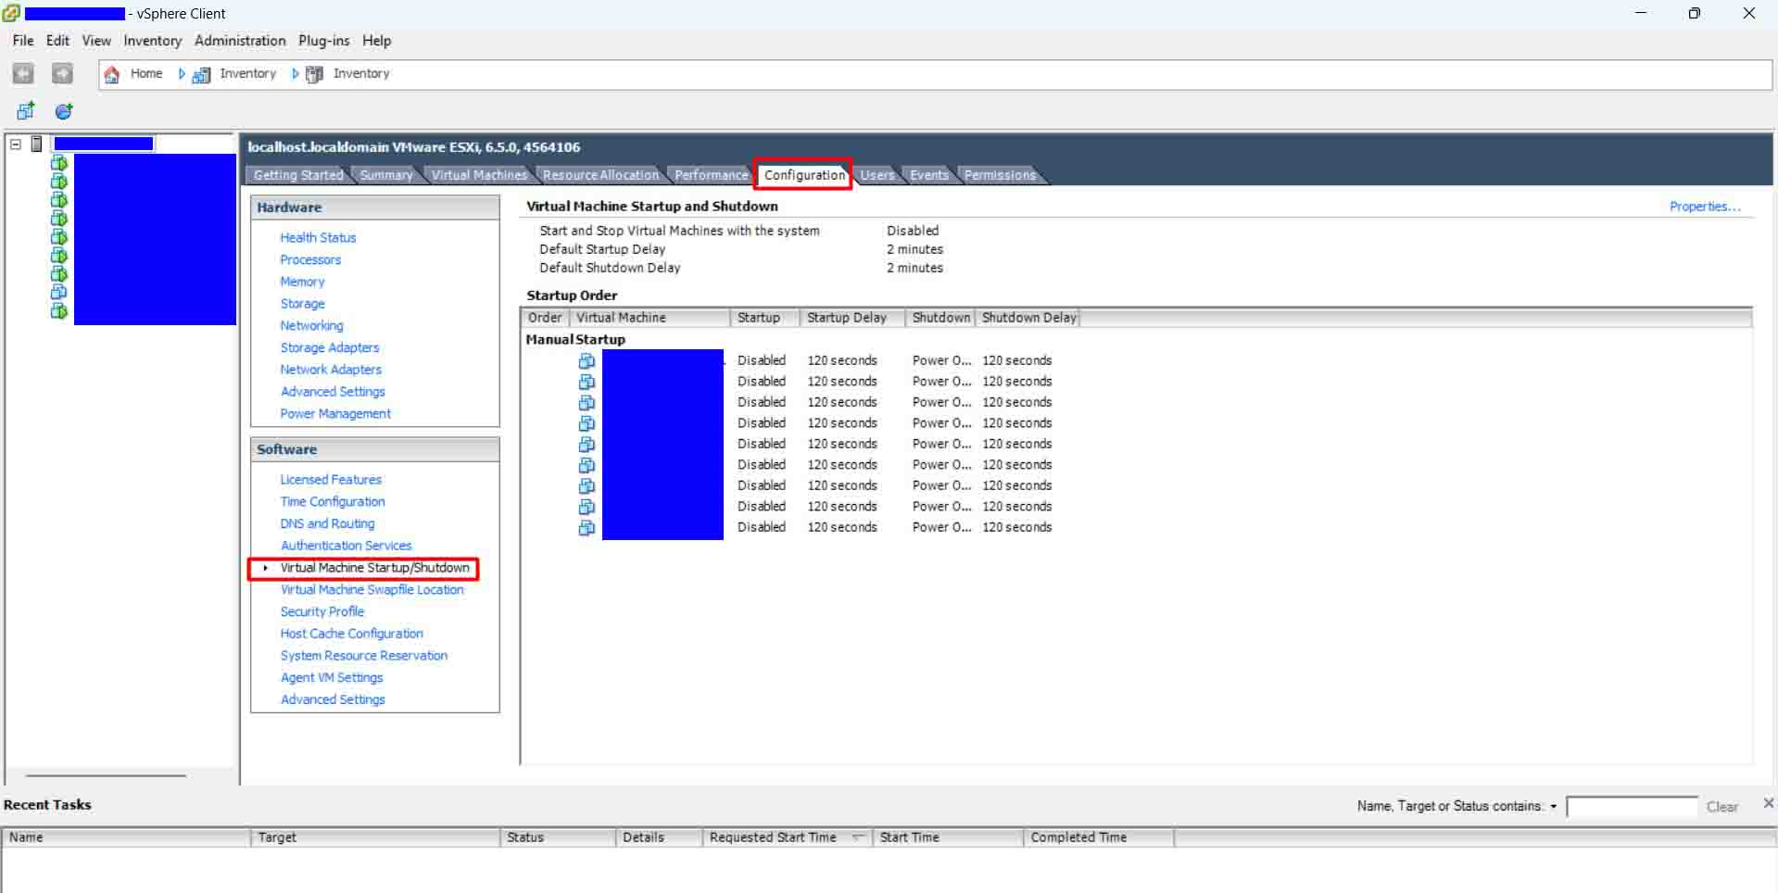
Task: Click the New Virtual Machine toolbar icon
Action: [26, 111]
